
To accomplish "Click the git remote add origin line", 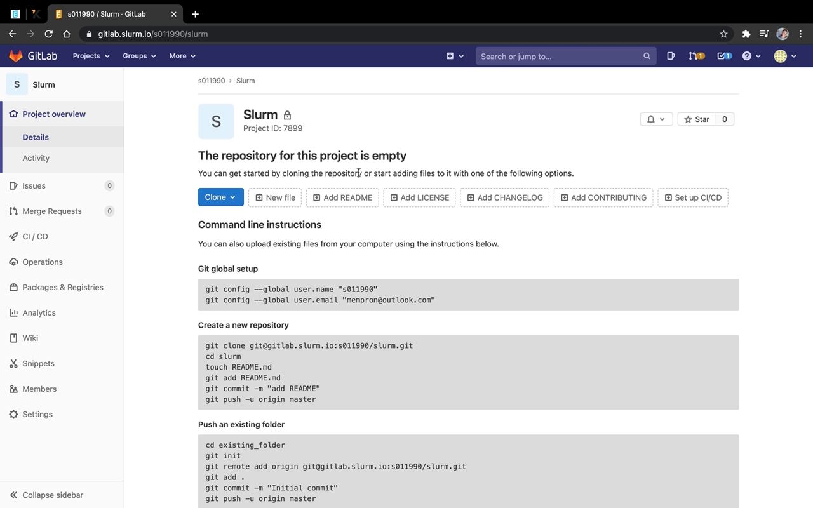I will click(335, 466).
